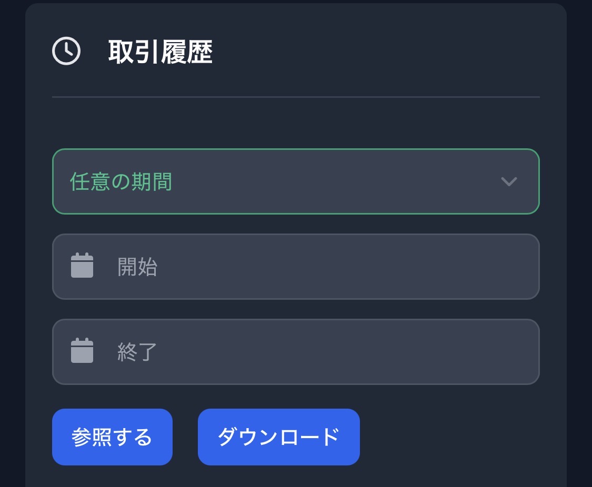Open the 任意の期間 period selector
This screenshot has width=592, height=487.
(295, 181)
